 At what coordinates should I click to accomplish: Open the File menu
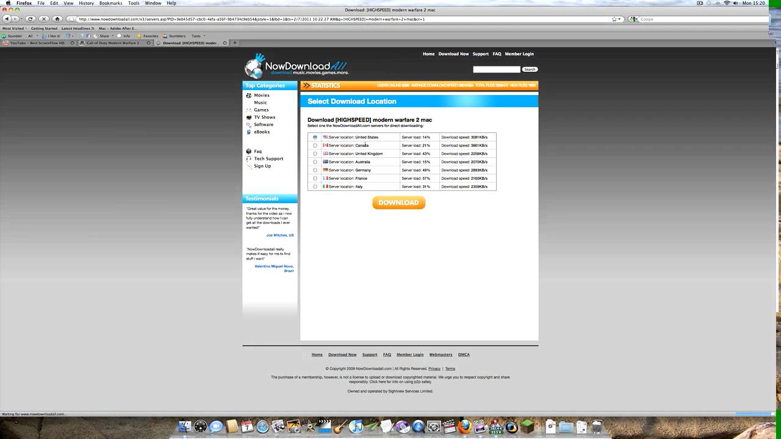point(41,3)
